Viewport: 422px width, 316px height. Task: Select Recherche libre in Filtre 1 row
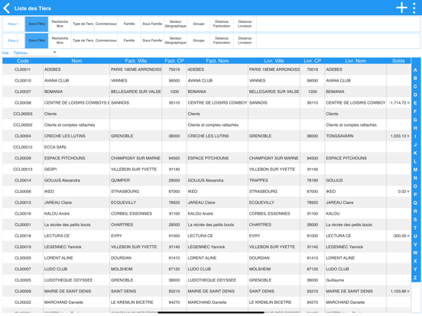[60, 24]
